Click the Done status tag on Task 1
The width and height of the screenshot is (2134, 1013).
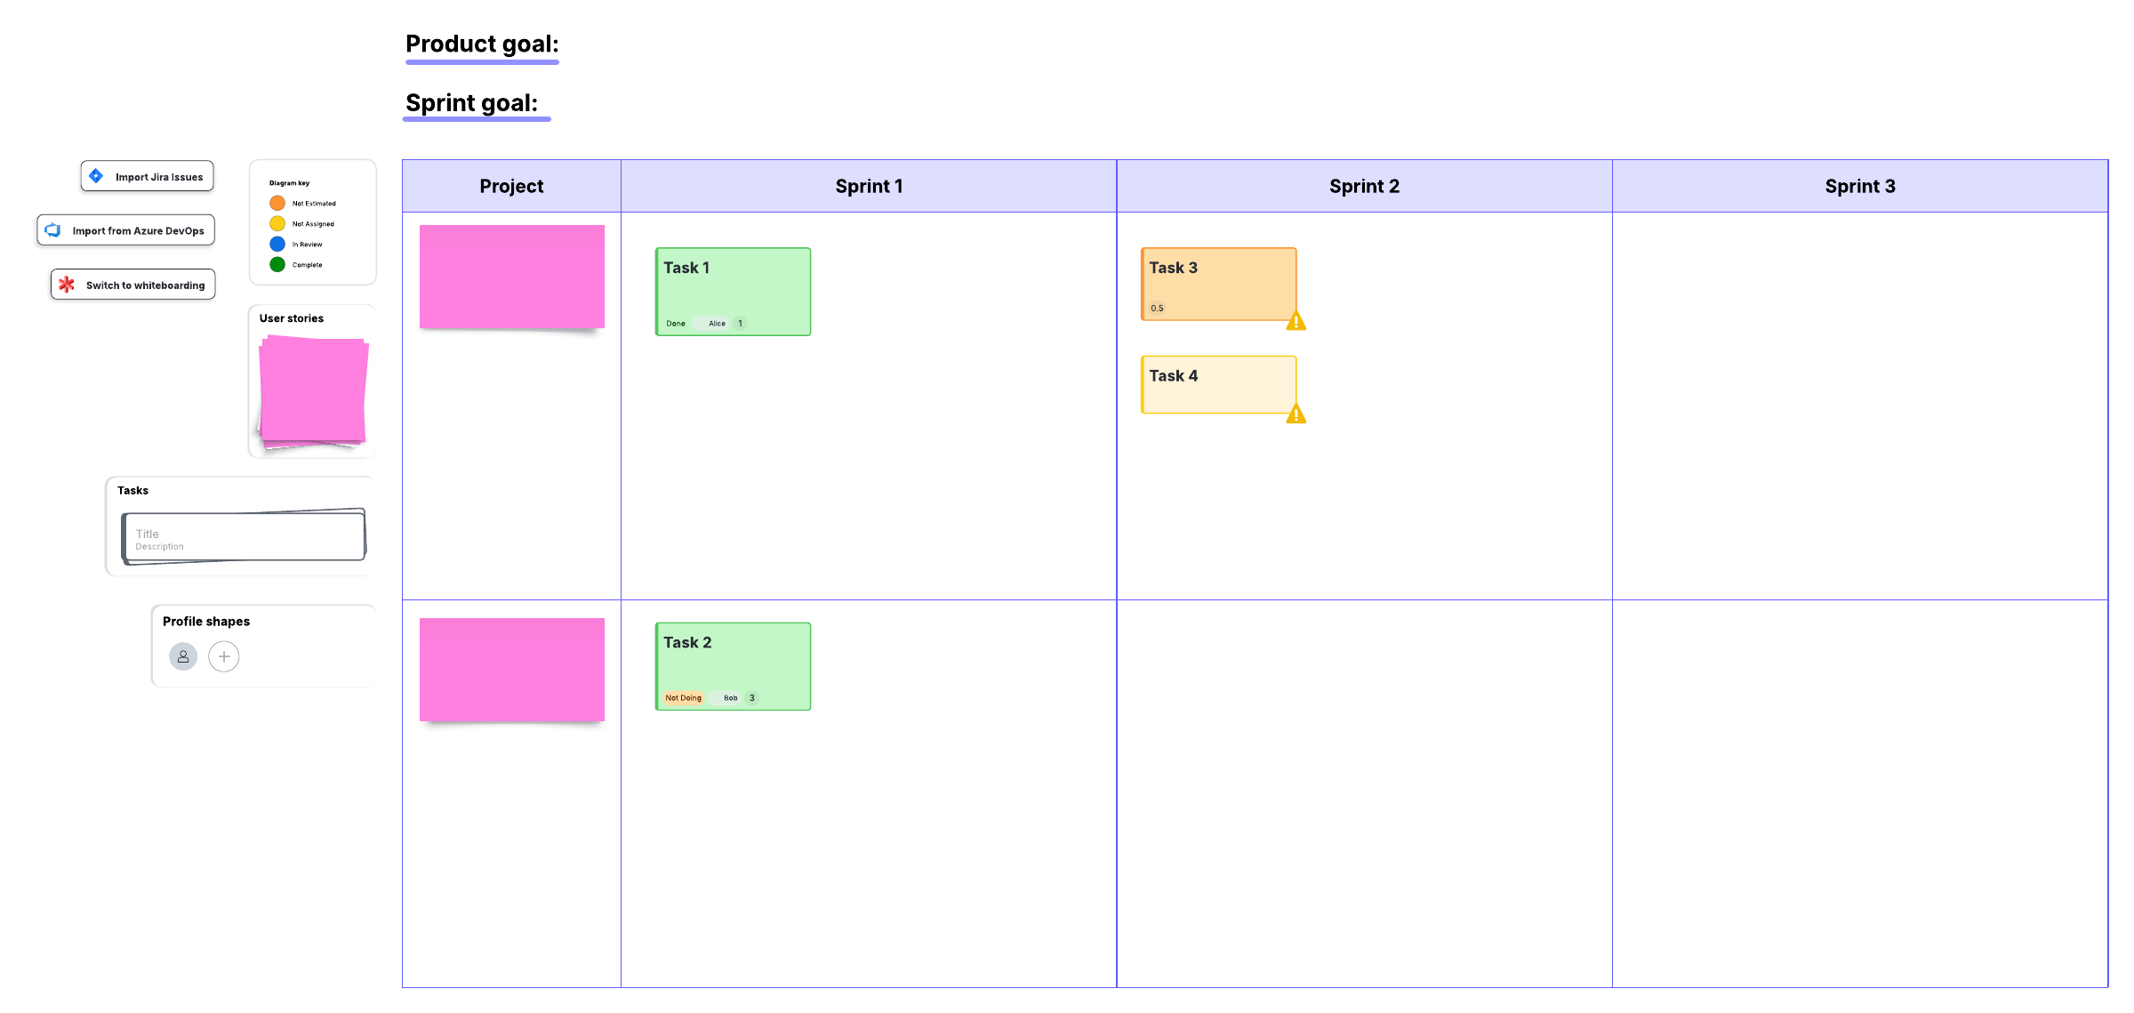pos(676,324)
